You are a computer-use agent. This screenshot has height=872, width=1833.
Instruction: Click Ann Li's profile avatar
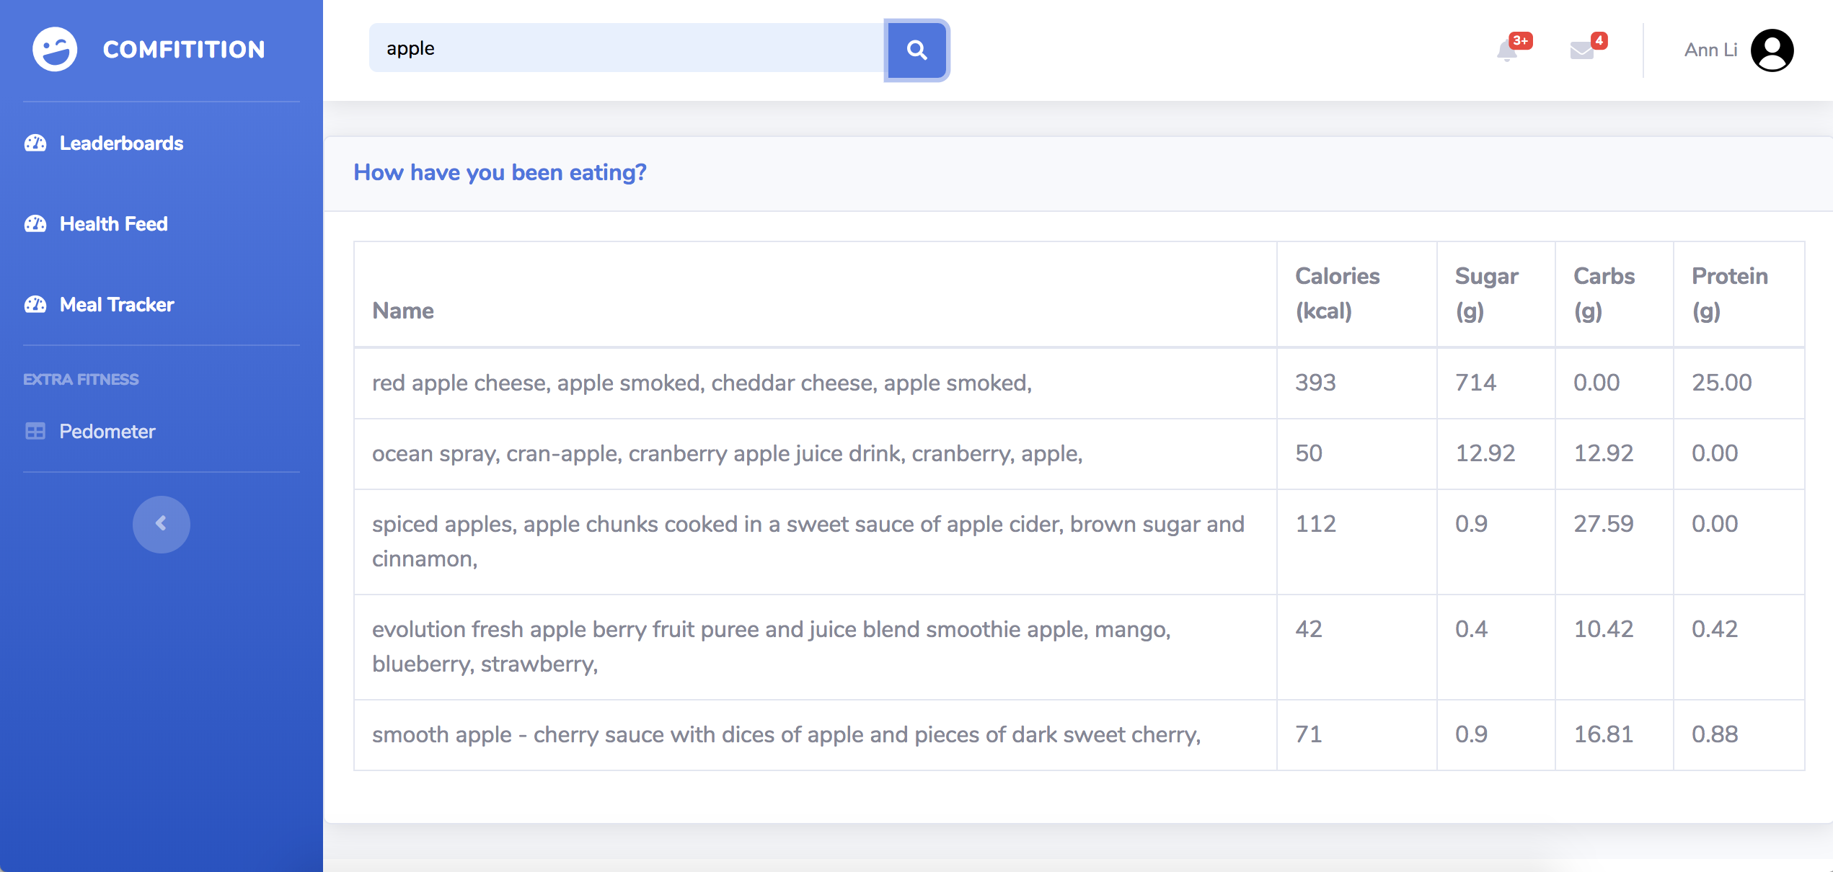1772,50
